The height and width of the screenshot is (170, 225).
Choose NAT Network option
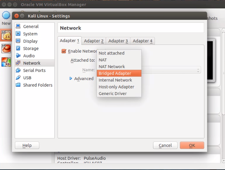coord(119,67)
